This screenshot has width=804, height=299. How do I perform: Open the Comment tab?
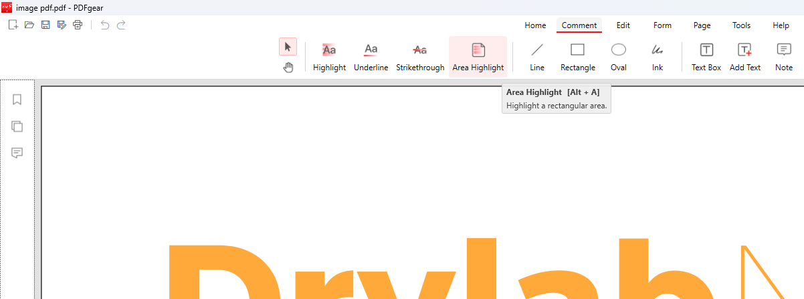579,25
